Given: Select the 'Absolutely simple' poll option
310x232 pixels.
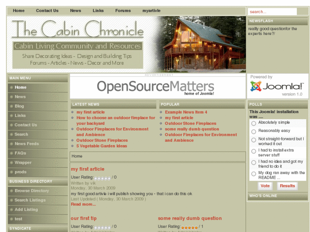Looking at the screenshot, I should [254, 123].
